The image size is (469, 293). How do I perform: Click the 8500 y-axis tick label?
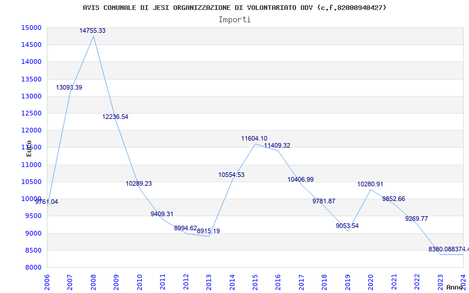tap(33, 250)
